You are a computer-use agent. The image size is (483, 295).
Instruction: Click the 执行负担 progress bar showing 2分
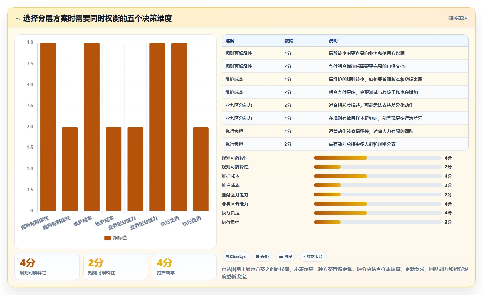coord(378,222)
